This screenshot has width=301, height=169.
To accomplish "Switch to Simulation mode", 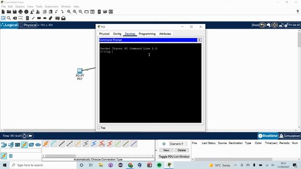I will click(290, 136).
